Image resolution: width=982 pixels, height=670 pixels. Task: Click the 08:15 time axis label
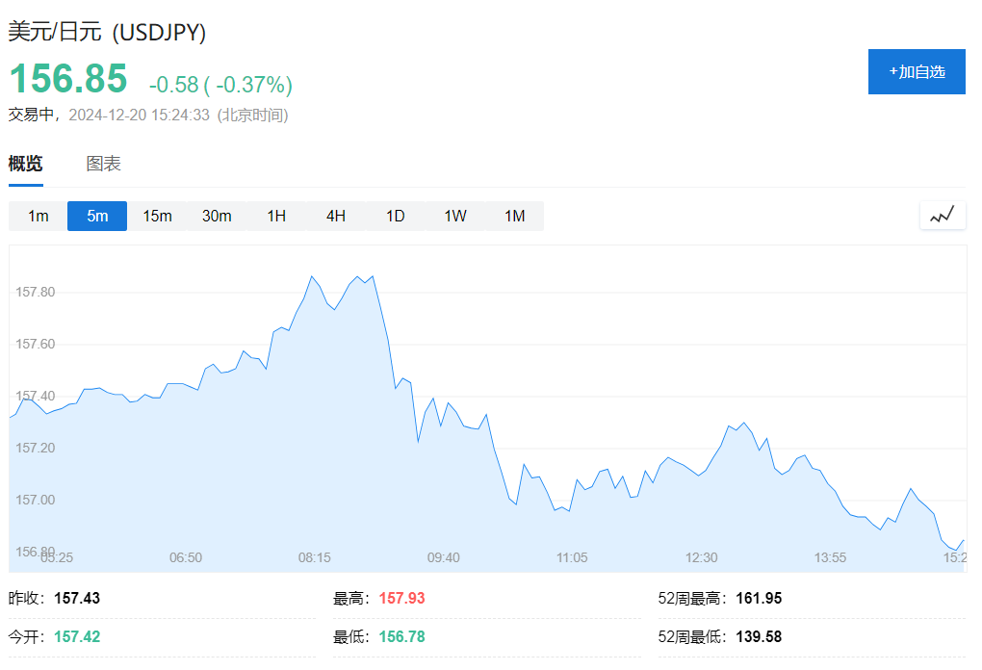tap(315, 557)
